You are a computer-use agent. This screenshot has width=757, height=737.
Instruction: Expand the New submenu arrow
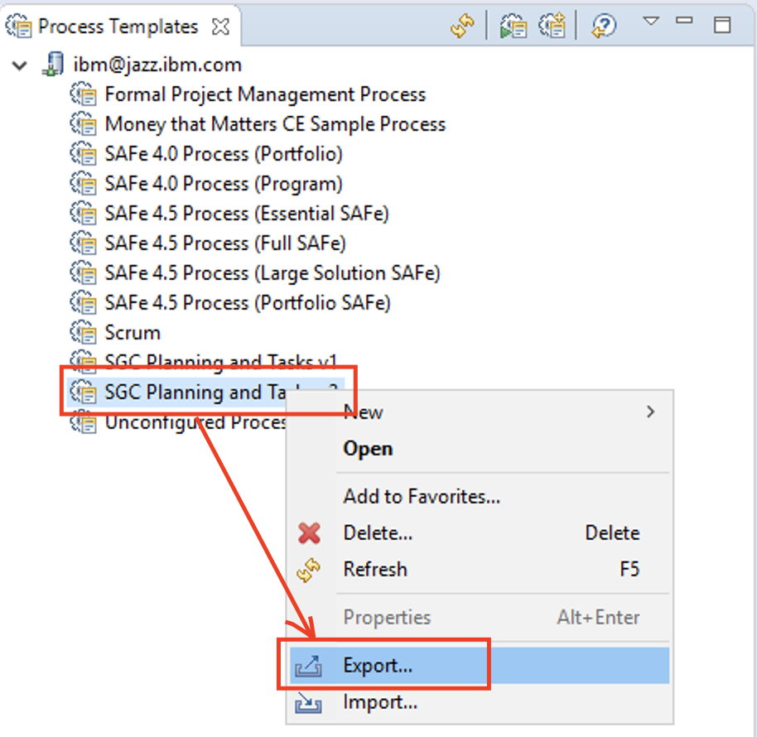click(x=651, y=412)
